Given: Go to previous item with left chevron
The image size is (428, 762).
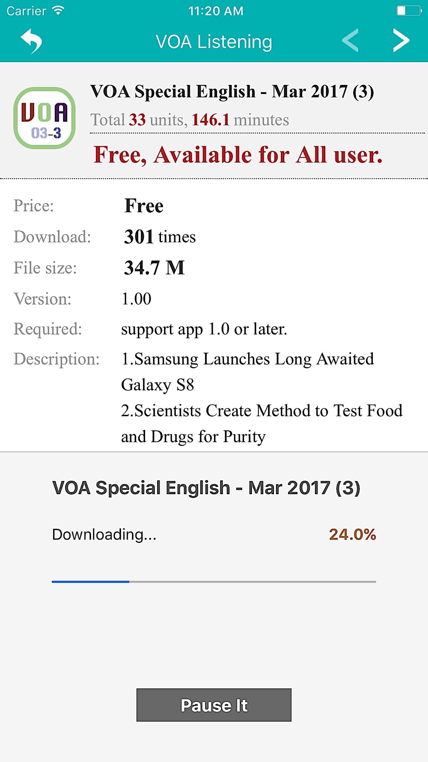Looking at the screenshot, I should click(351, 41).
